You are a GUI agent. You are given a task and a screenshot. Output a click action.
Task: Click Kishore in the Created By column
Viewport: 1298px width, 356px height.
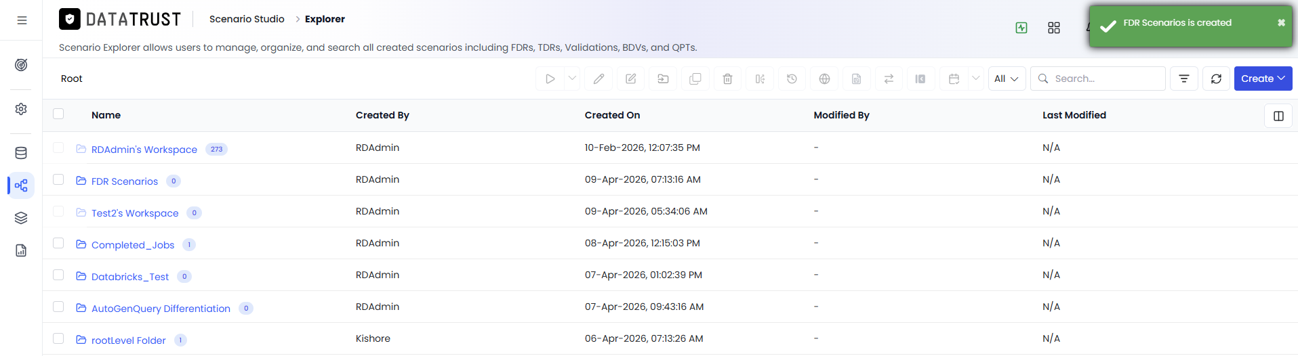click(x=373, y=338)
